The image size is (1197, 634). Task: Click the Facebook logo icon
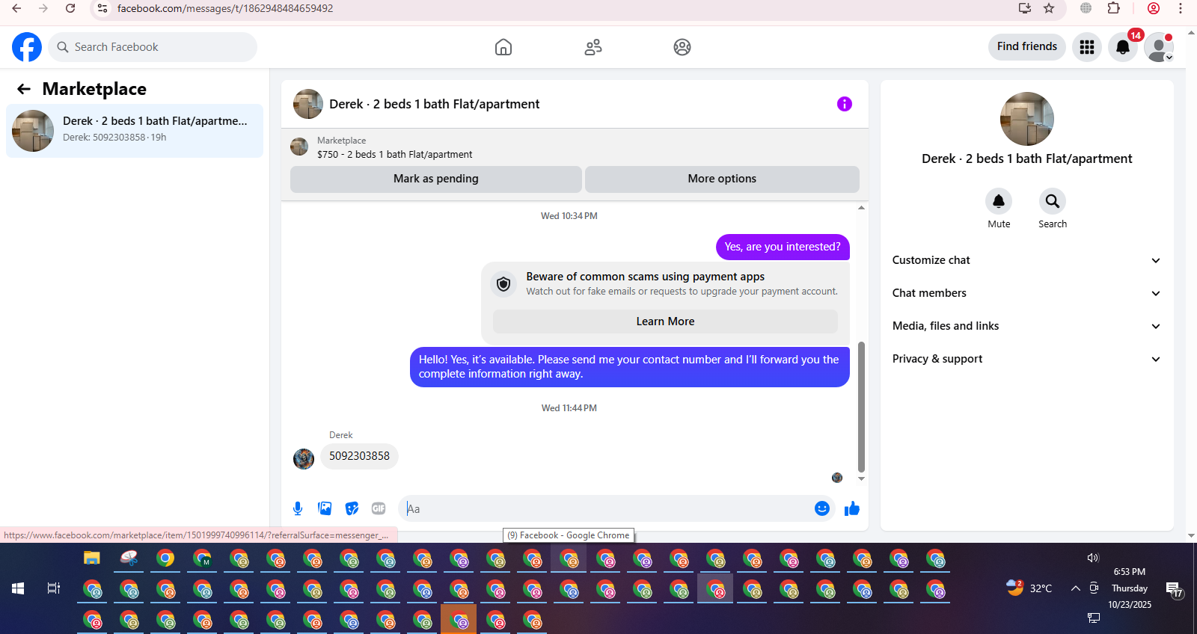(x=27, y=47)
